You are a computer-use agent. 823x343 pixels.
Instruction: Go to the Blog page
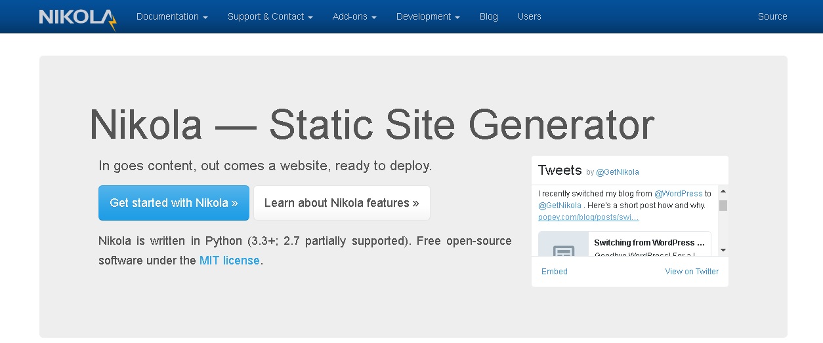click(x=489, y=16)
